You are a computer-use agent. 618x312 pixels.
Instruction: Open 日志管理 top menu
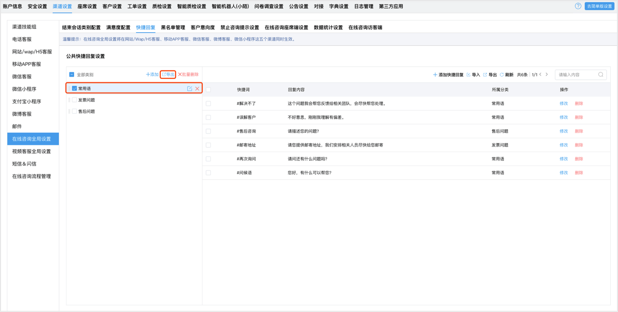point(364,6)
